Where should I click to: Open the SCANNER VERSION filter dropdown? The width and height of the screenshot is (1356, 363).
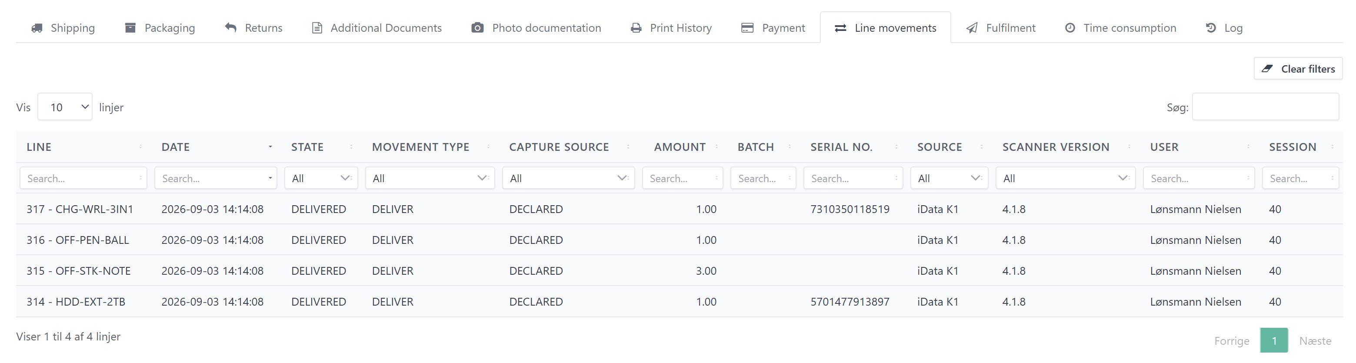(x=1066, y=178)
